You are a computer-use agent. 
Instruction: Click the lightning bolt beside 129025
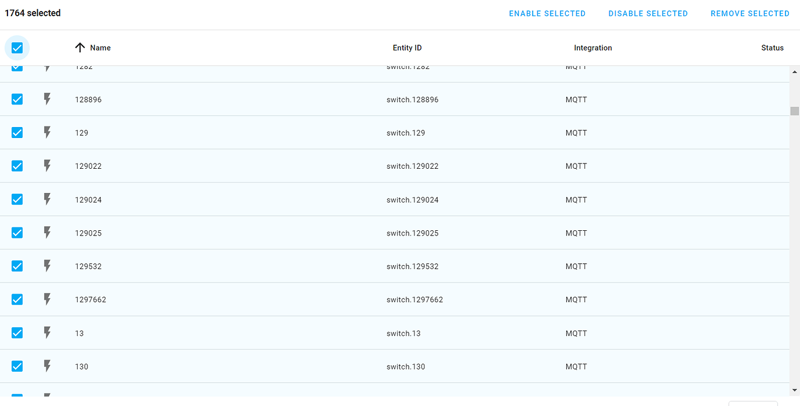(47, 233)
